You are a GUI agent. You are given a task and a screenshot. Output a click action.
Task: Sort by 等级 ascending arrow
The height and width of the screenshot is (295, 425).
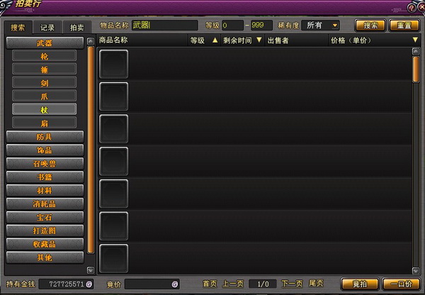pyautogui.click(x=215, y=40)
